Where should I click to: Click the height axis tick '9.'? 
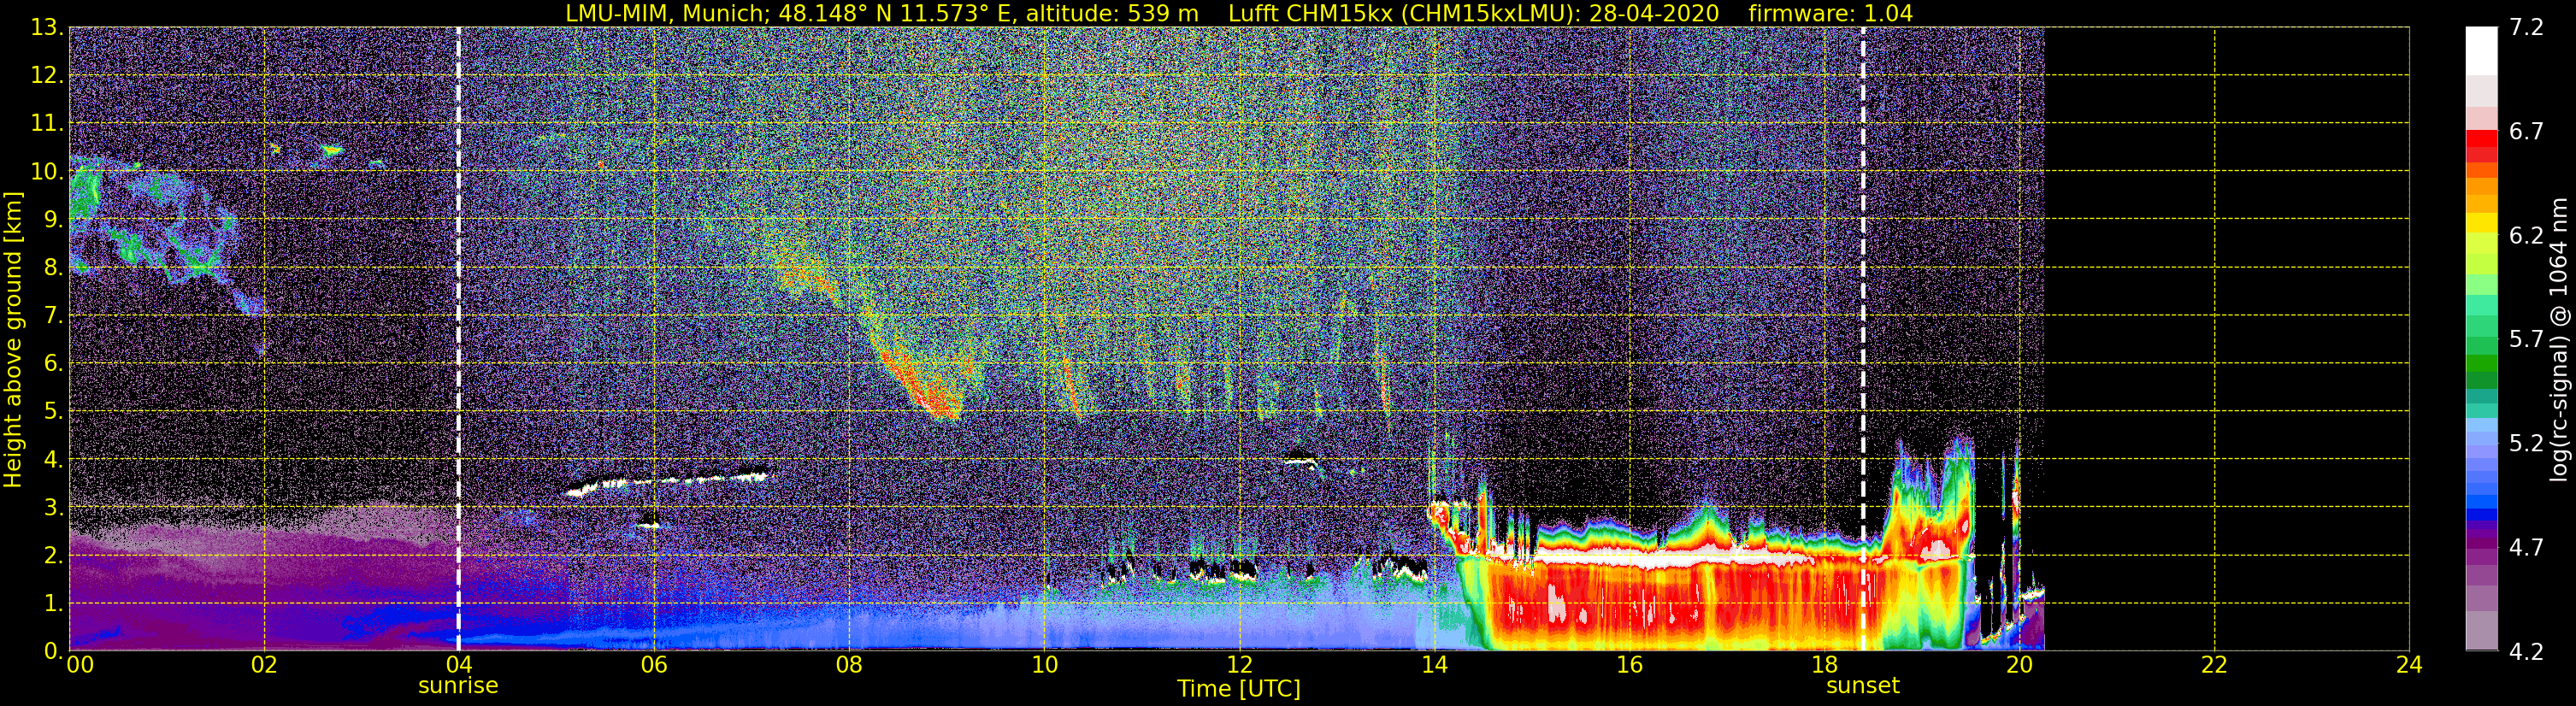tap(53, 219)
